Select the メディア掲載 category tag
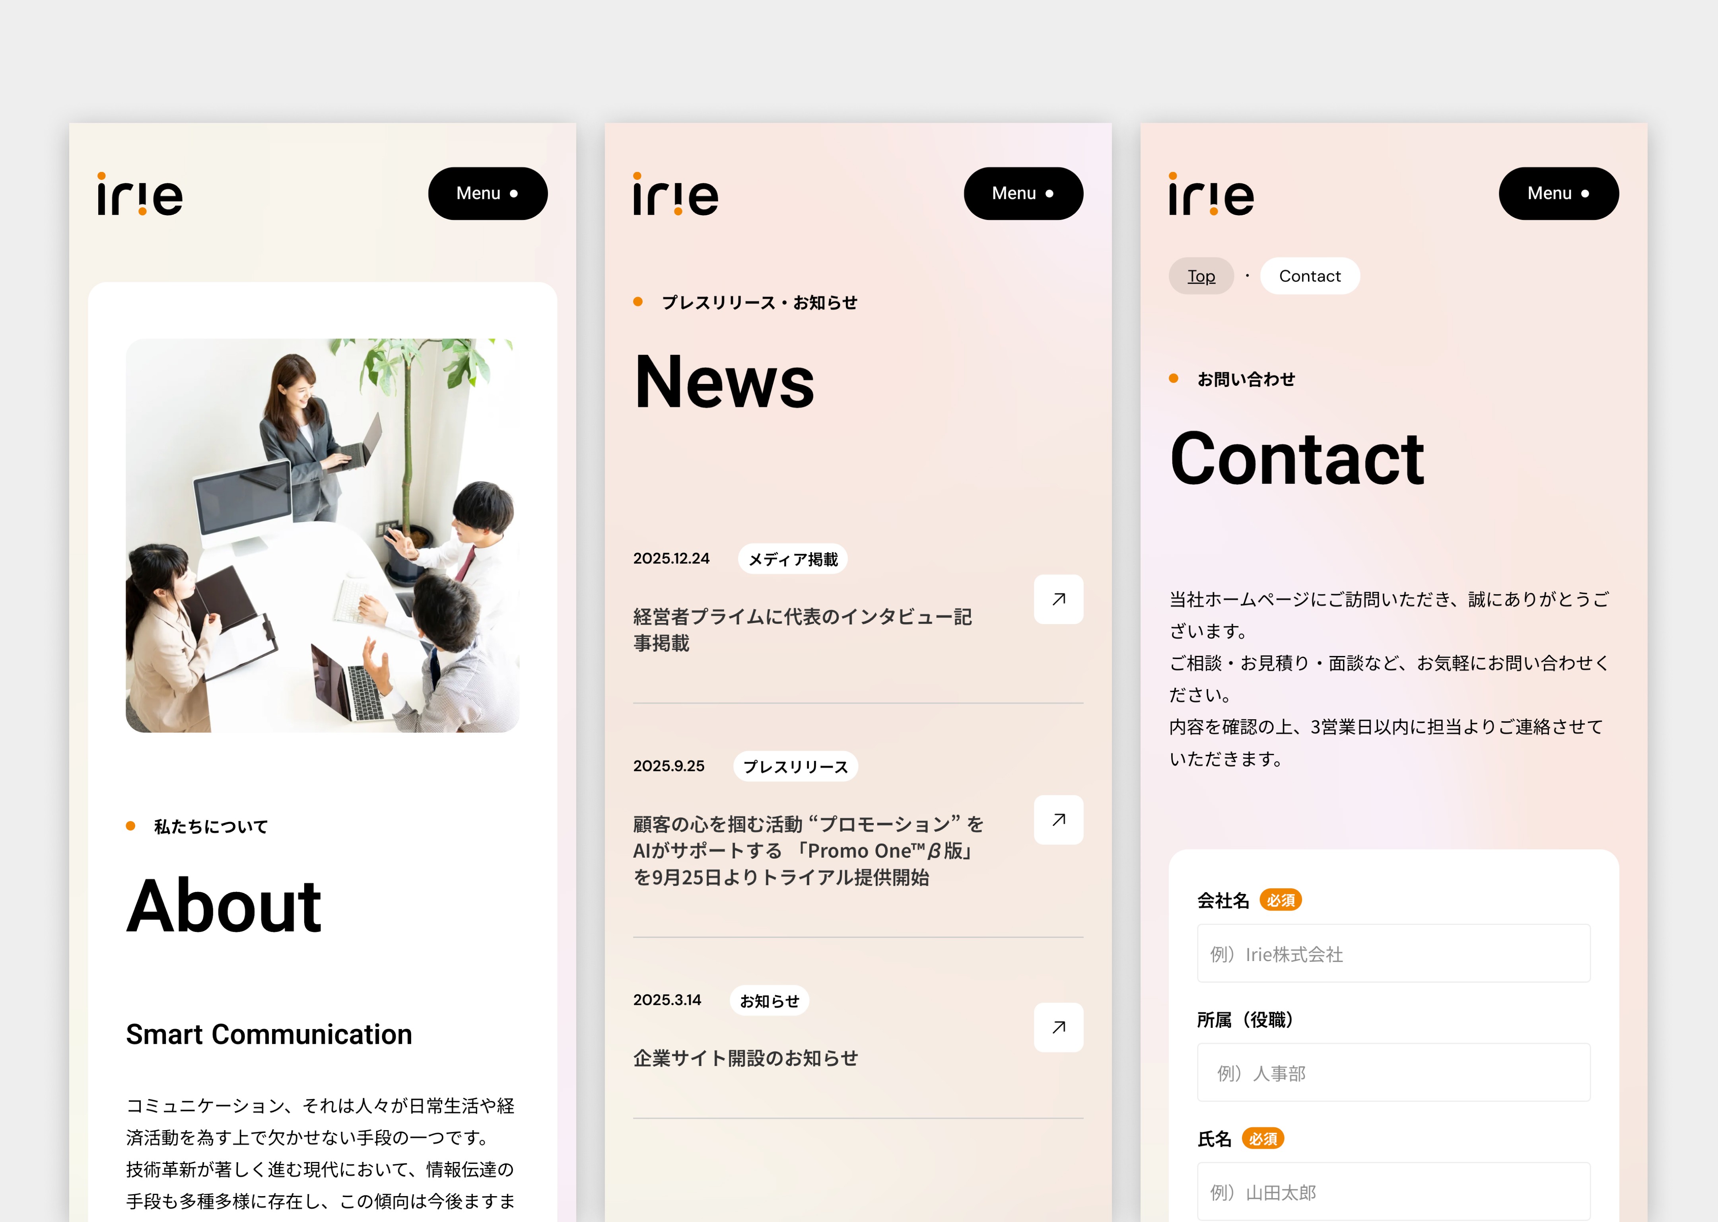 click(793, 559)
